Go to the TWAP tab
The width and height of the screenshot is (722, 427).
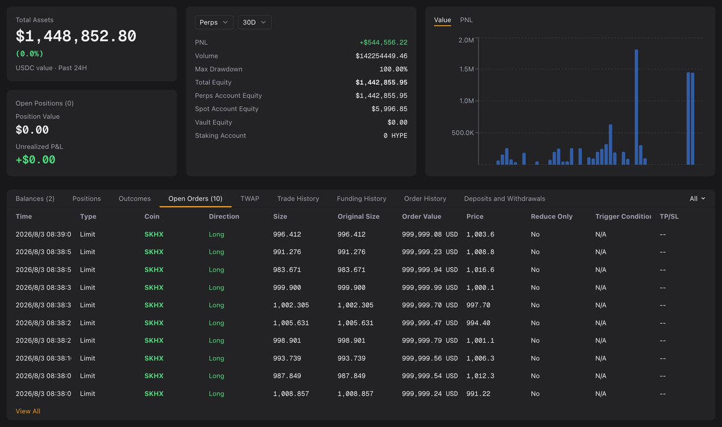(x=249, y=199)
